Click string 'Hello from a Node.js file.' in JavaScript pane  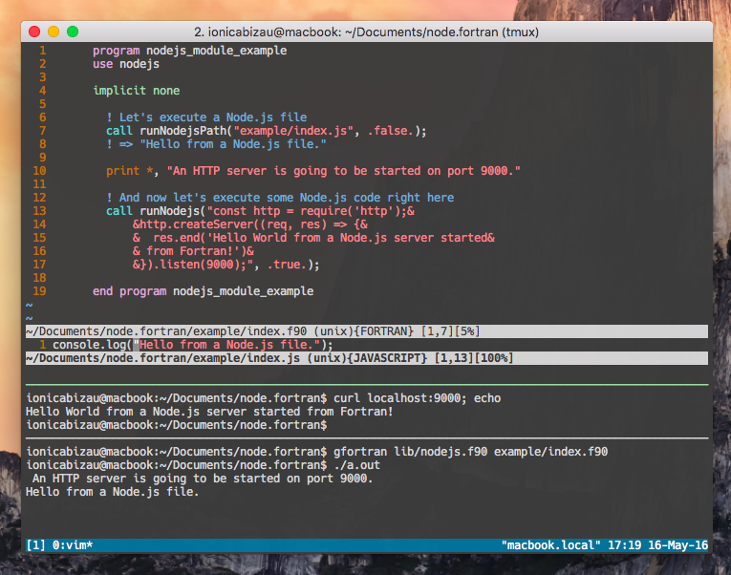point(226,345)
